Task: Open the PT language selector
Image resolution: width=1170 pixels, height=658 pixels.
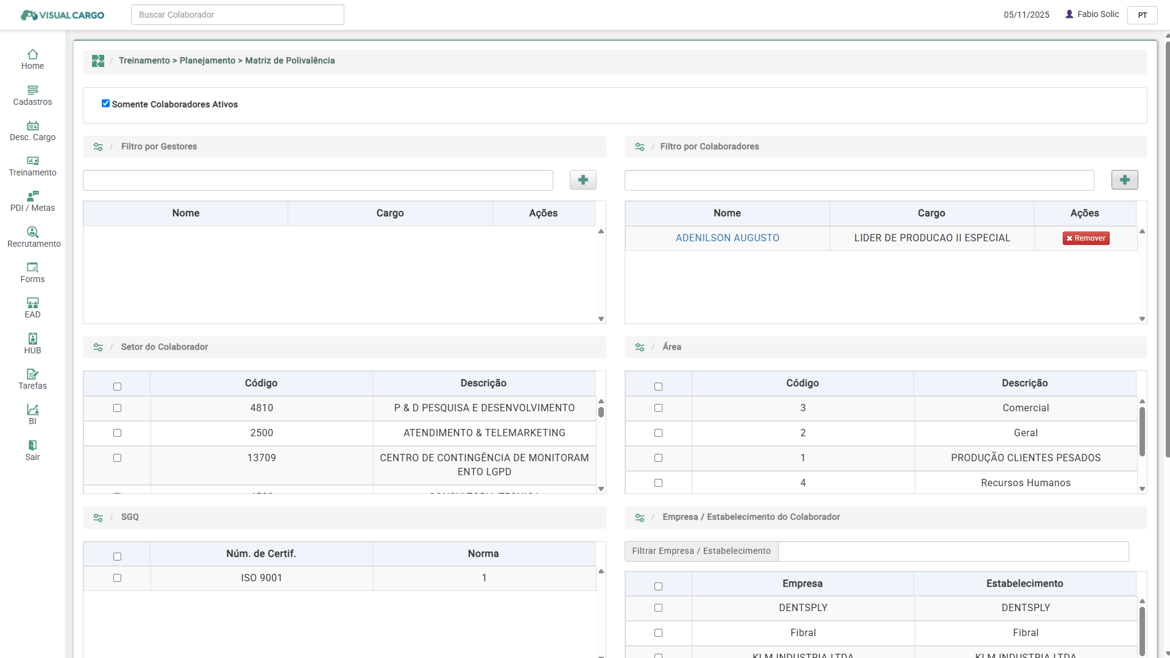Action: coord(1142,15)
